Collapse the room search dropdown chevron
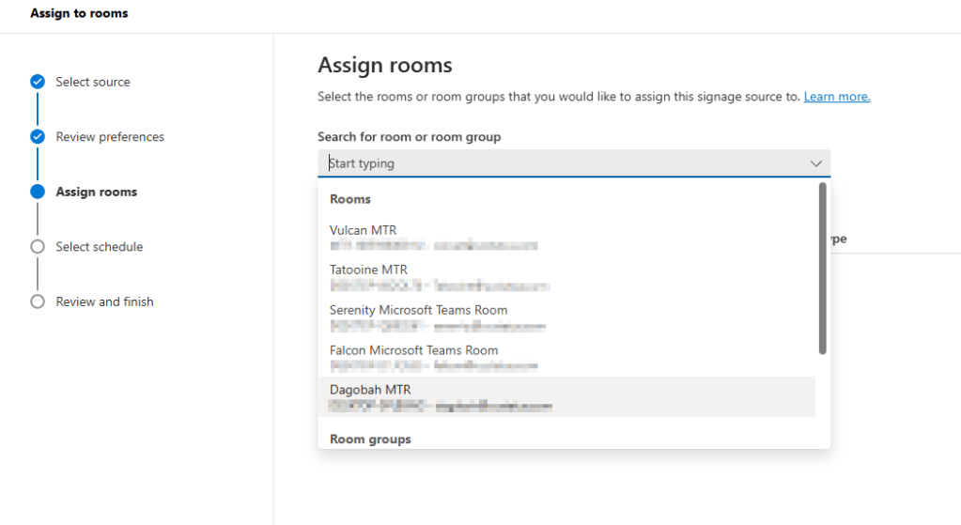The image size is (961, 525). (x=815, y=163)
